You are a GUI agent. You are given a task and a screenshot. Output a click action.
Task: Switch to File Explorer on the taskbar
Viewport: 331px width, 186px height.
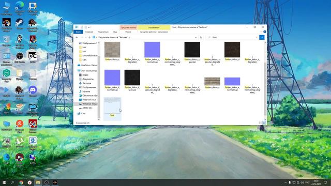[38, 182]
